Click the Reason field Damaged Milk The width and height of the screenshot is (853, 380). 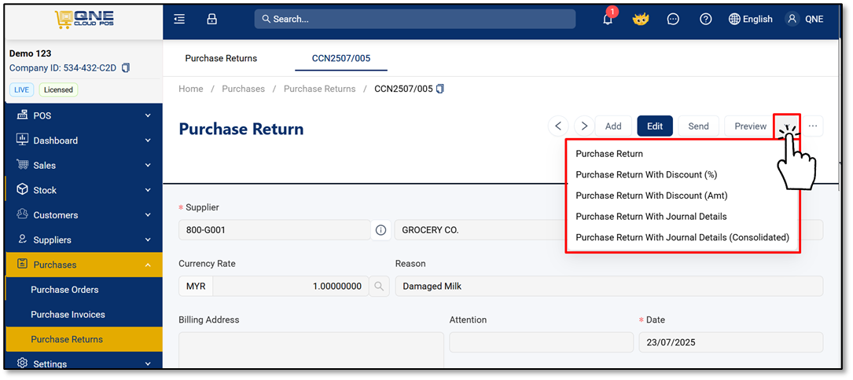(608, 286)
